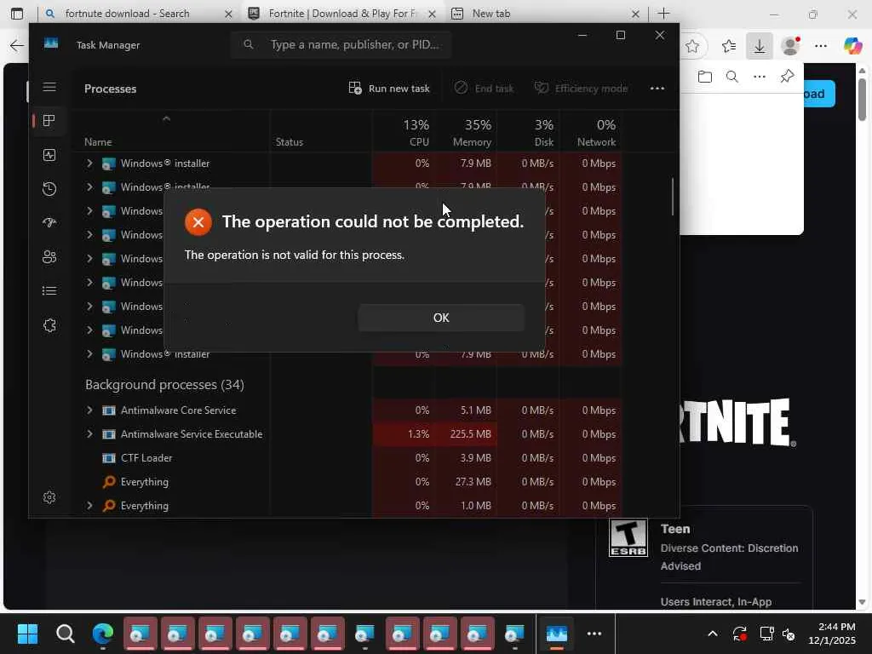Show taskbar overflow apps ellipsis

[x=594, y=634]
